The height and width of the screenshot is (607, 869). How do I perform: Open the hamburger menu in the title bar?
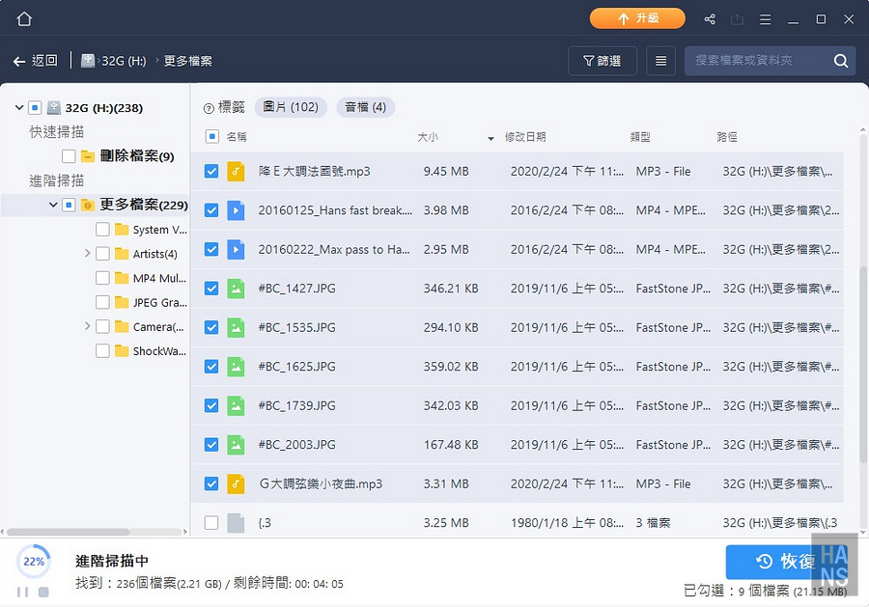(x=763, y=18)
